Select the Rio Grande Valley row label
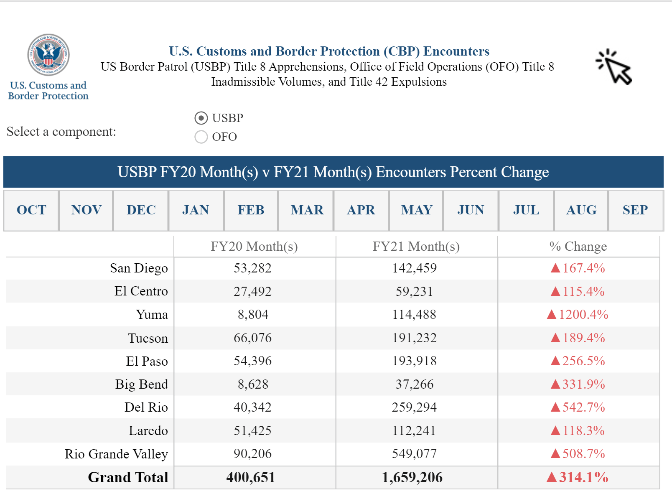Image resolution: width=672 pixels, height=504 pixels. pyautogui.click(x=116, y=454)
